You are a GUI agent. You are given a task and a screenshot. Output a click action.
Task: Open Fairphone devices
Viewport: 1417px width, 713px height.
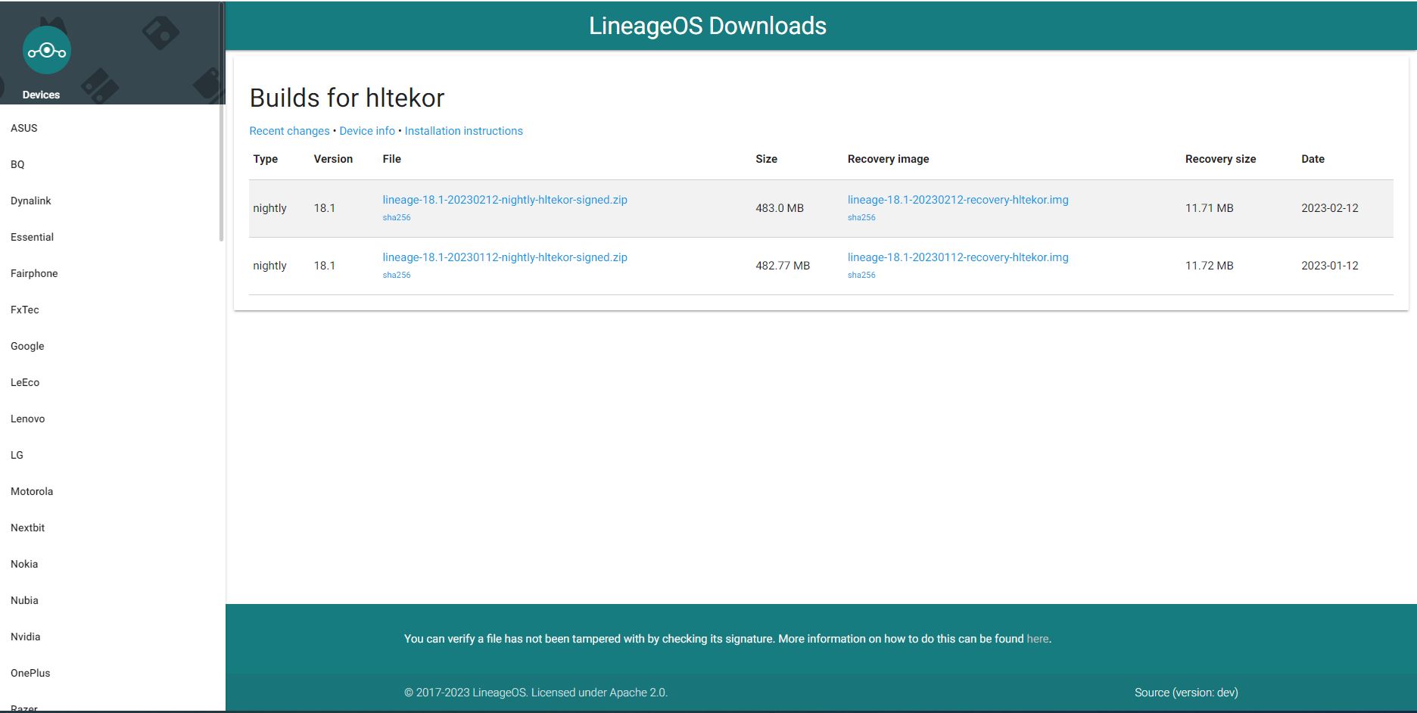34,273
